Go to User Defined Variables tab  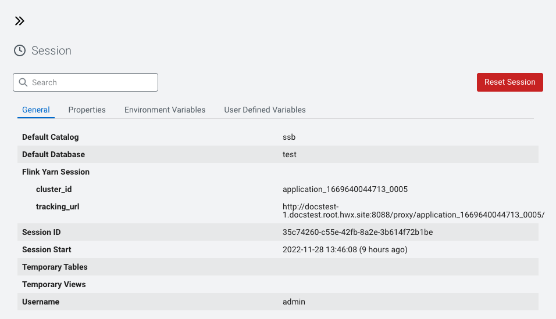(x=265, y=110)
